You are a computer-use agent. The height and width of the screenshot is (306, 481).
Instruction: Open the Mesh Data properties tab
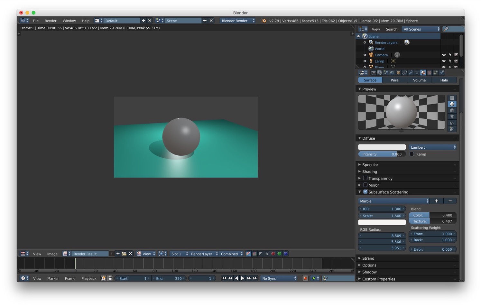coord(417,73)
